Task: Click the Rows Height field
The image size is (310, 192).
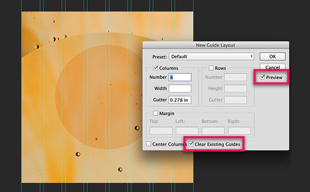Action: pyautogui.click(x=236, y=88)
